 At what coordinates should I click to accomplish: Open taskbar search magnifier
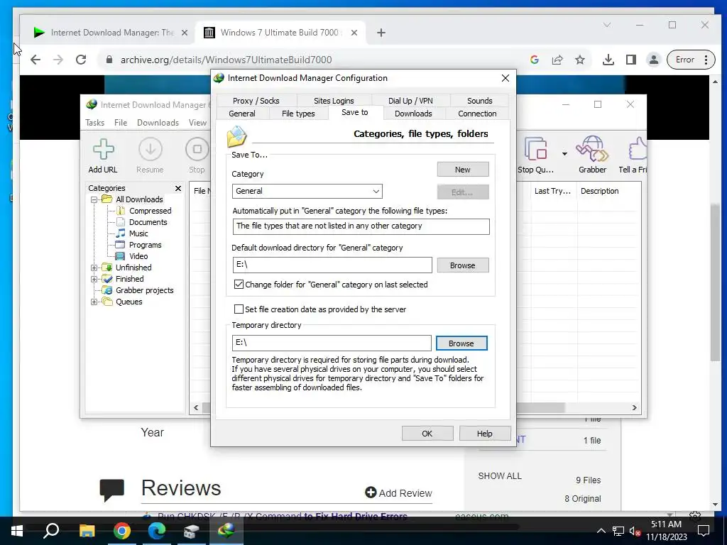point(51,531)
